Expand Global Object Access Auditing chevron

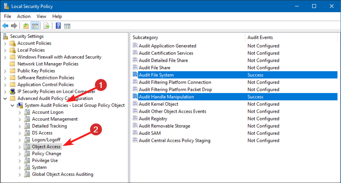click(20, 174)
